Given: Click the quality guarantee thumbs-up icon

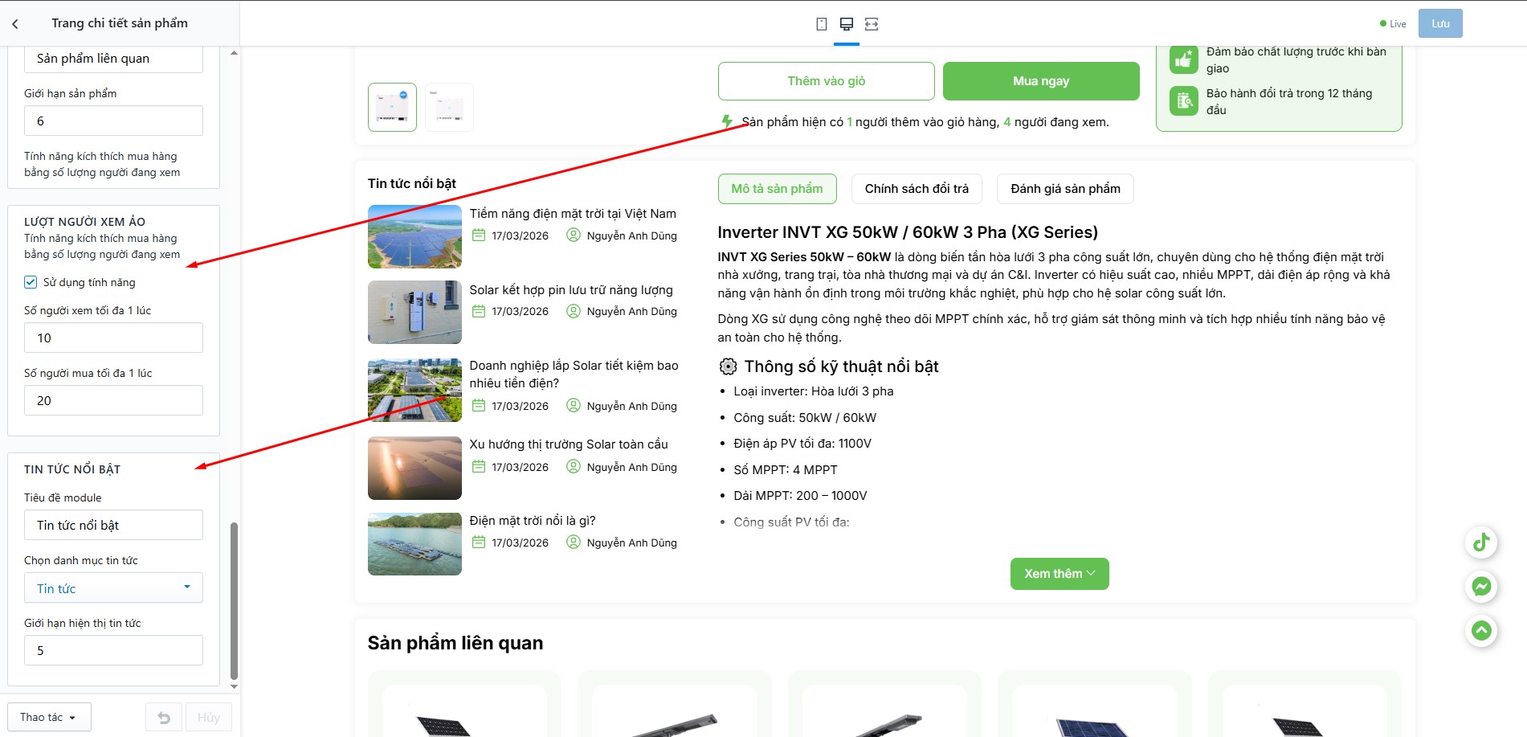Looking at the screenshot, I should pos(1184,59).
